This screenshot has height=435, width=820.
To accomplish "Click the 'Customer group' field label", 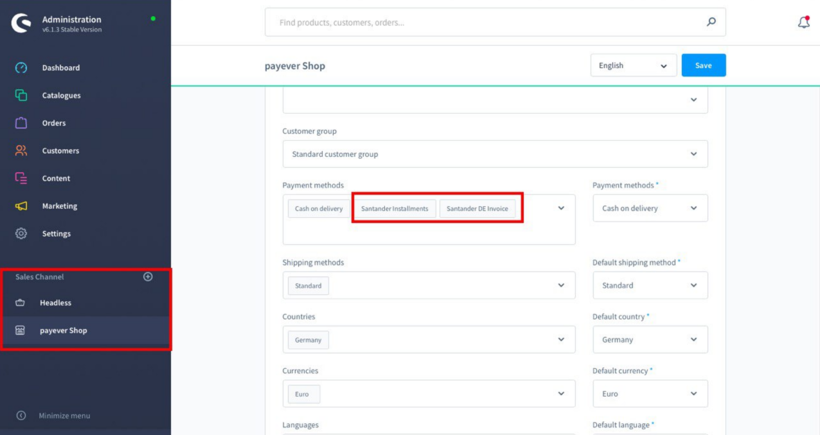I will pos(310,131).
